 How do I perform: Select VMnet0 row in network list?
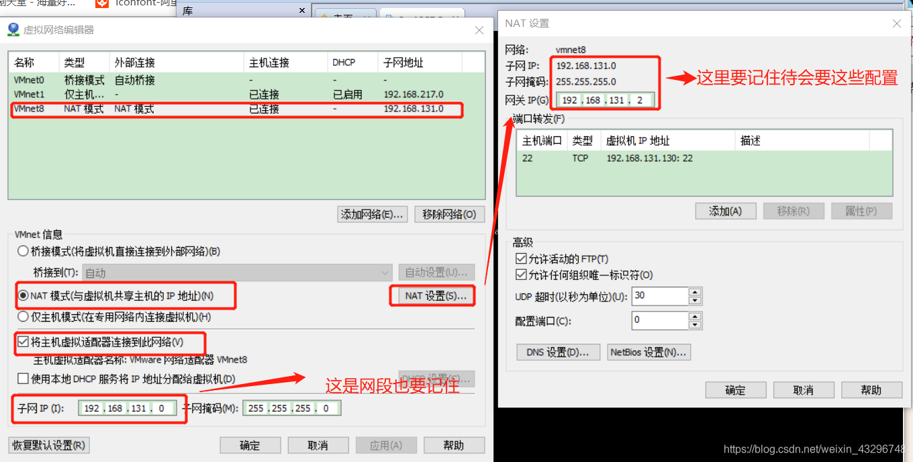(246, 80)
